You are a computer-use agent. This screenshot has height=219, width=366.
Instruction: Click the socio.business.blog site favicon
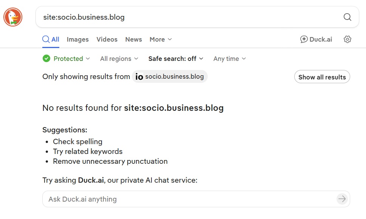139,77
